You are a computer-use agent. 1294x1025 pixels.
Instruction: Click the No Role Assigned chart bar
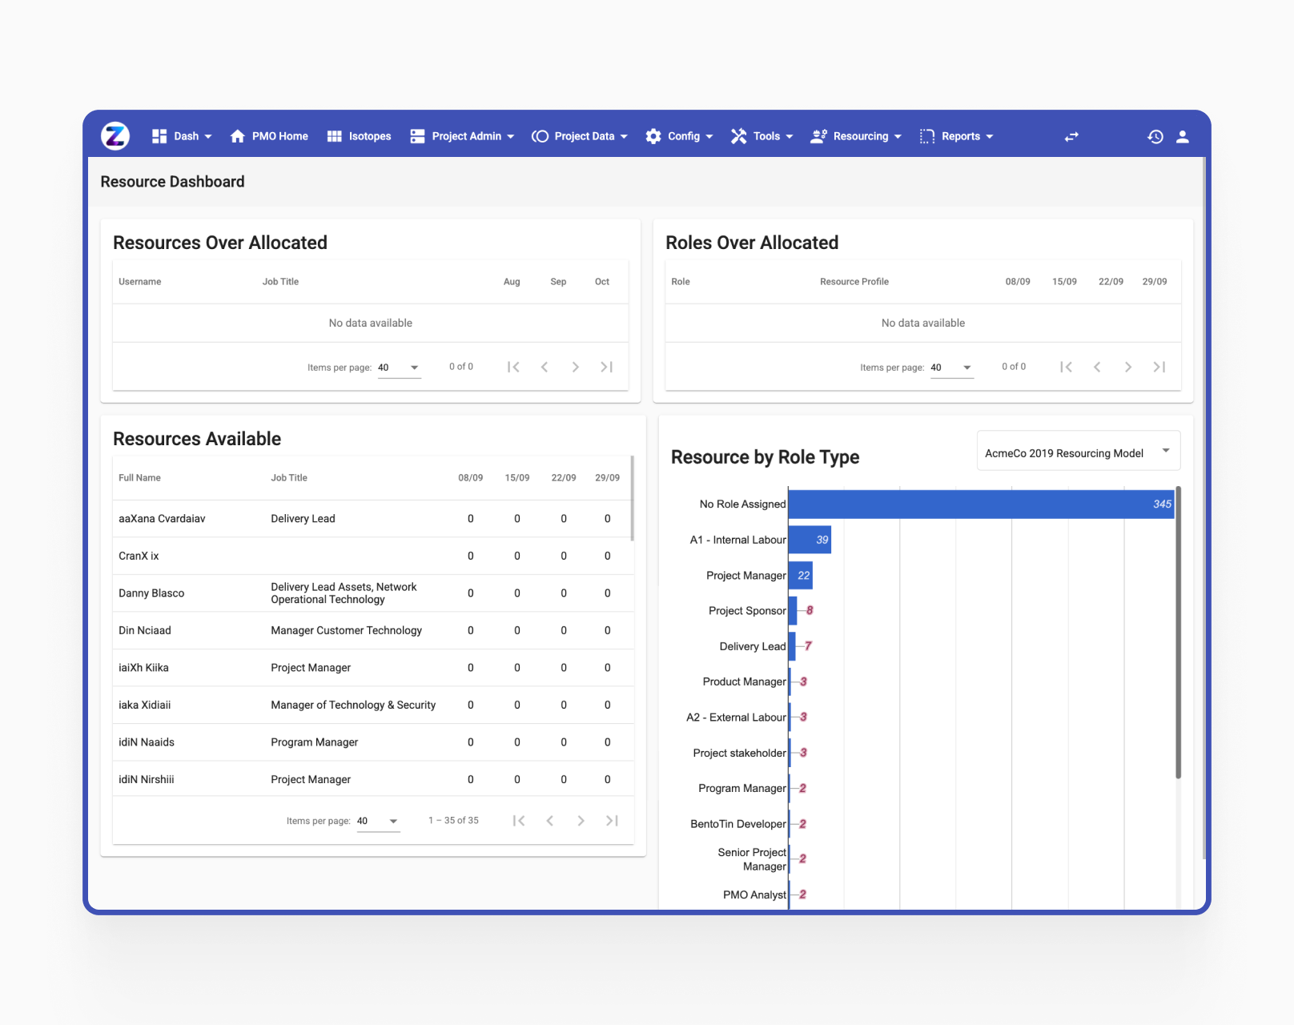pyautogui.click(x=980, y=504)
